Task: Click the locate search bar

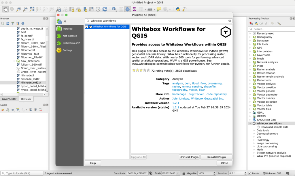Action: [22, 173]
